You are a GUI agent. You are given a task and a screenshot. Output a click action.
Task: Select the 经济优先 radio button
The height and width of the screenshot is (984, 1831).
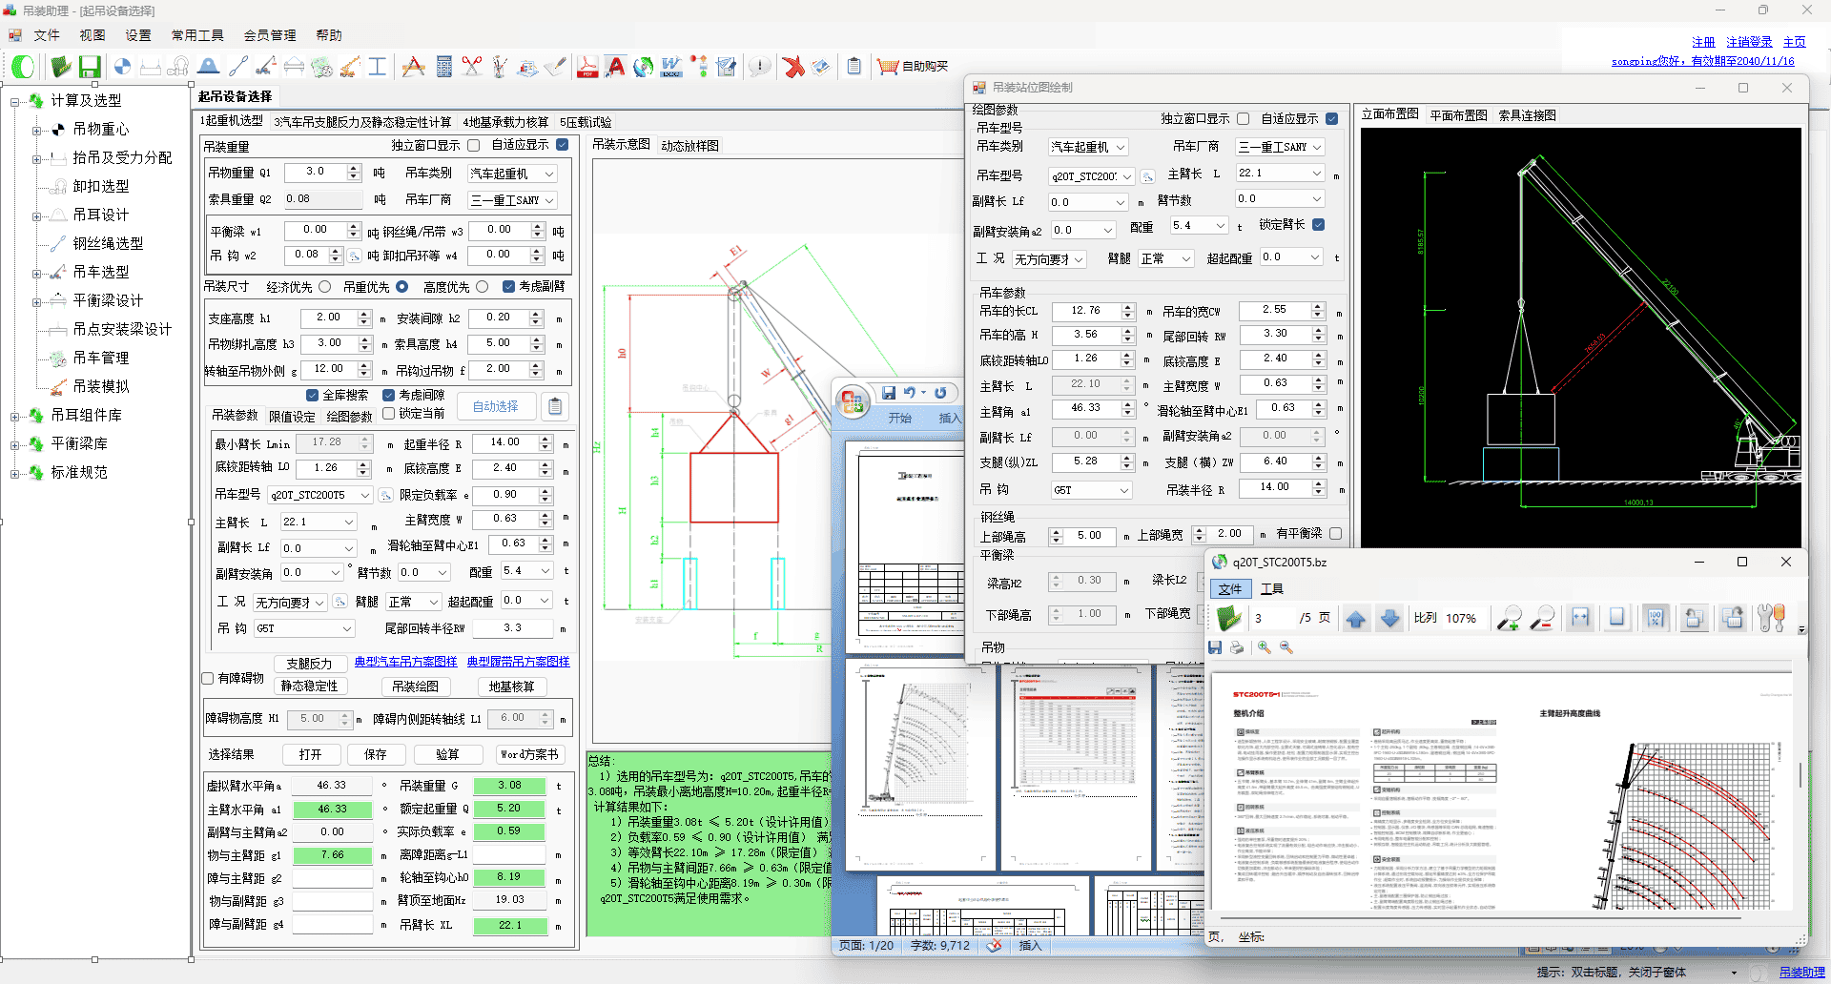(325, 287)
